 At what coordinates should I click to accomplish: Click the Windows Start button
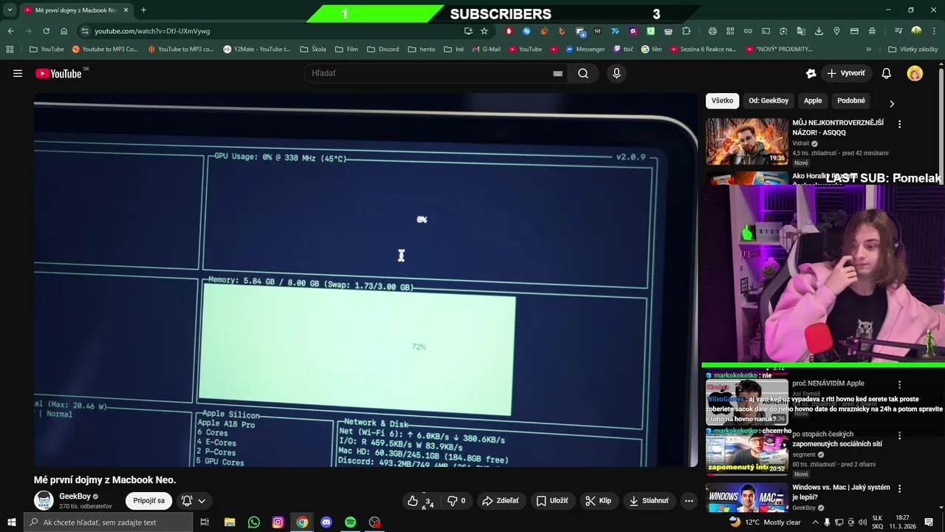pos(12,522)
